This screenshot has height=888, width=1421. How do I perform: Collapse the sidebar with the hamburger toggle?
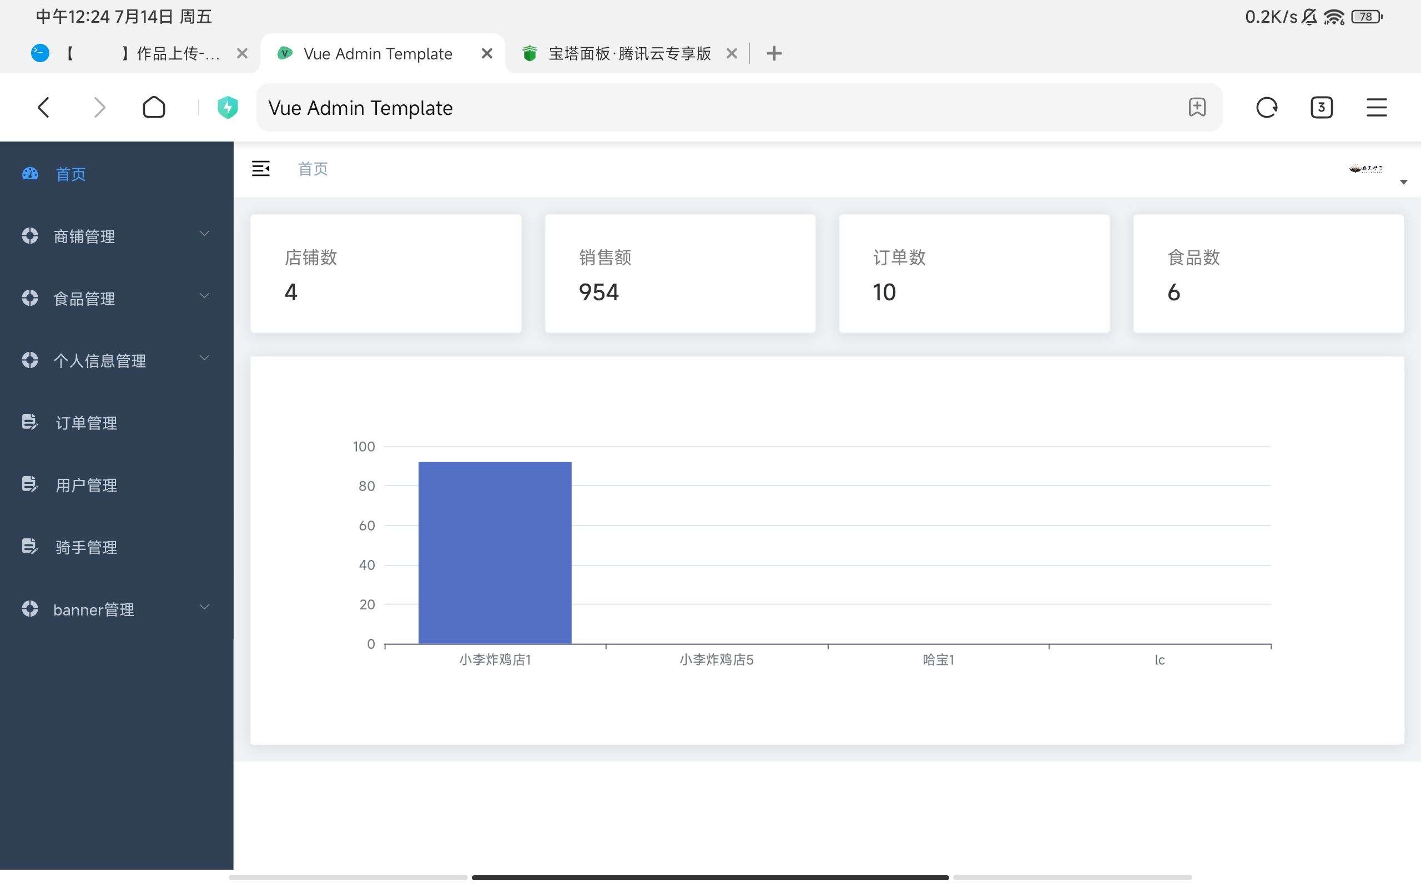click(x=261, y=169)
